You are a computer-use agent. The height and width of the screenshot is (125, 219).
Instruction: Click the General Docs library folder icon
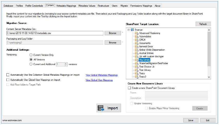136,47
